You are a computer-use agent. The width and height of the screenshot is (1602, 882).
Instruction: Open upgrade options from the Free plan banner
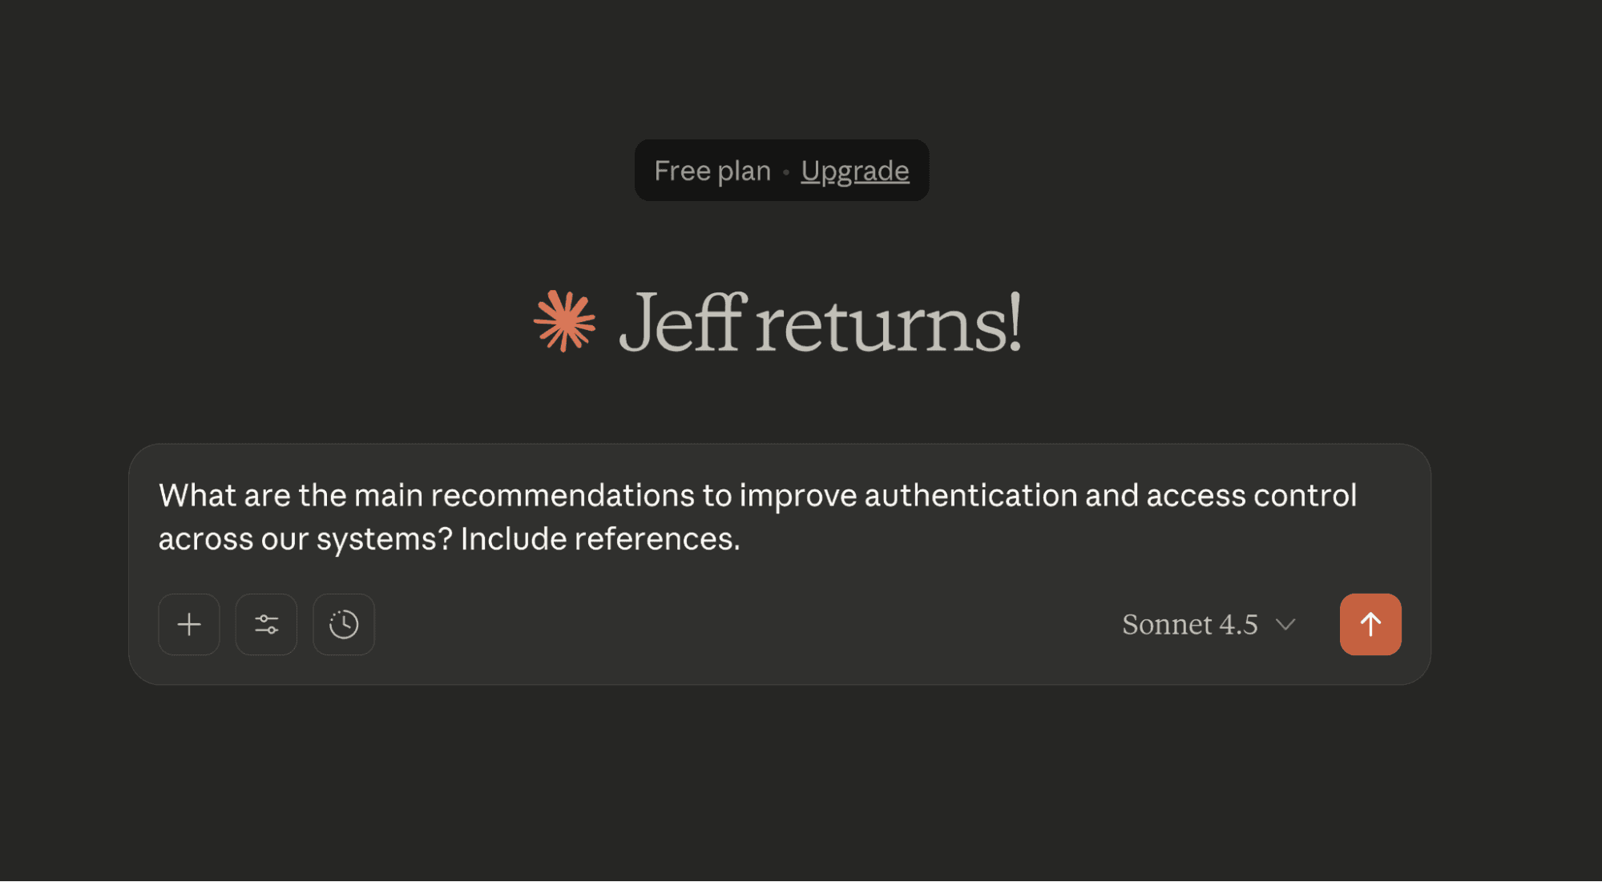(855, 170)
